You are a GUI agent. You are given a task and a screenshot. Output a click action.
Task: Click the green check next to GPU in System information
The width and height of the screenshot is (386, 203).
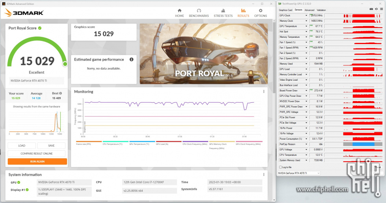tap(19, 183)
